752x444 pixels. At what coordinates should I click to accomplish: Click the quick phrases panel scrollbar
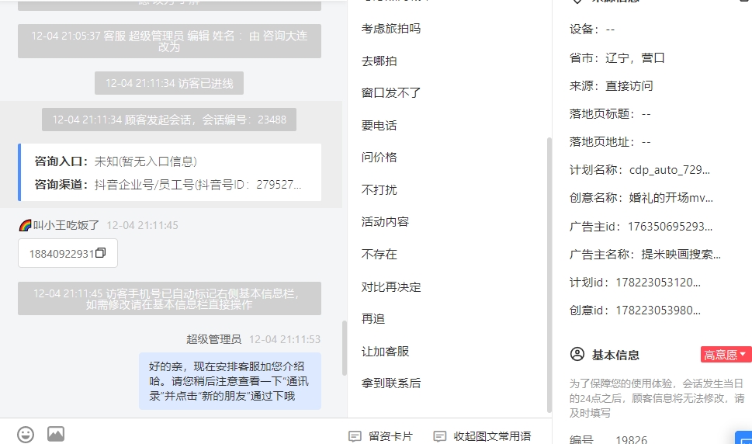549,275
